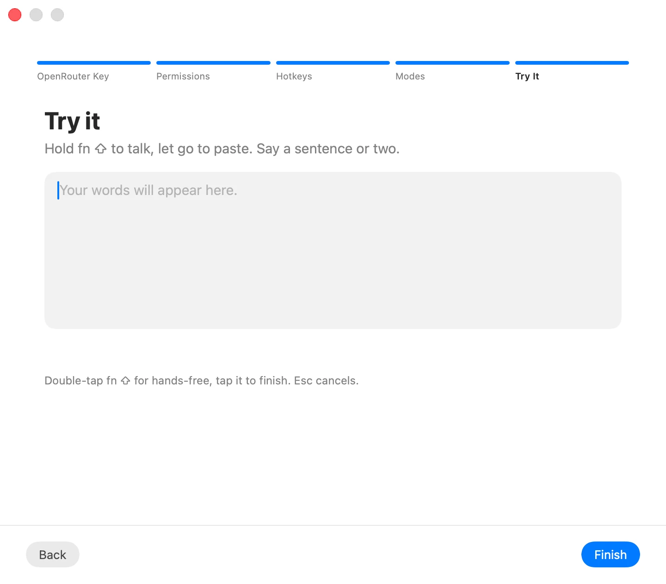
Task: Click the 'Try it' heading
Action: tap(72, 121)
